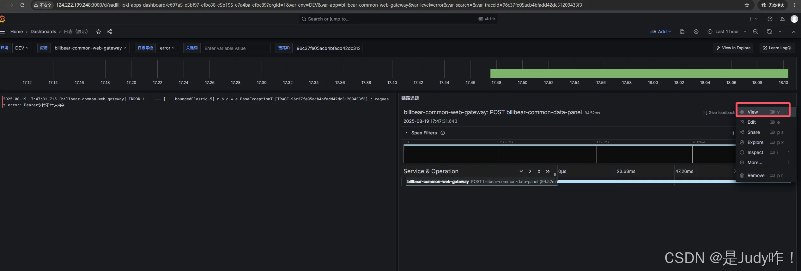
Task: Click the save dashboard disk icon
Action: click(x=682, y=32)
